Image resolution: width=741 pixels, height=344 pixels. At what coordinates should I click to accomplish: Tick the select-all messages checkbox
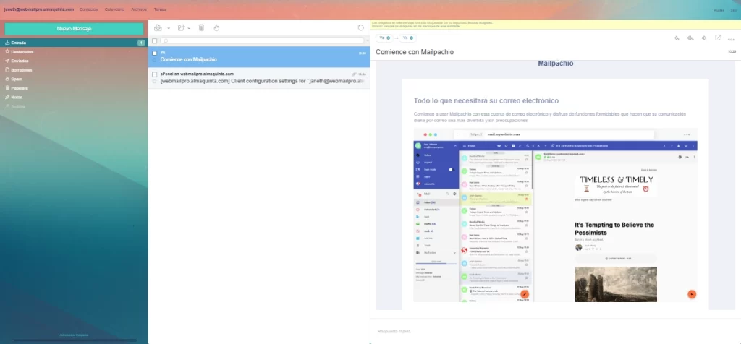click(155, 41)
